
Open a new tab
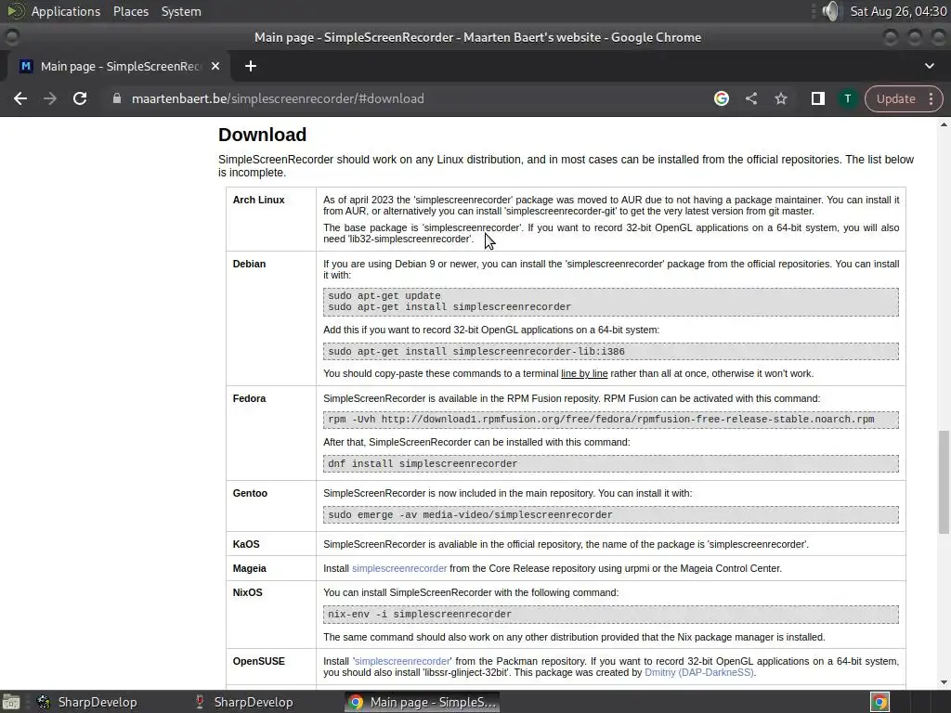(x=251, y=66)
